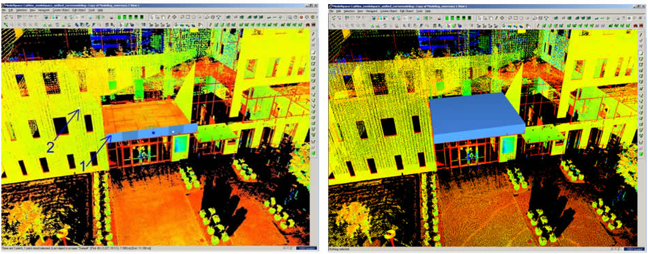This screenshot has width=648, height=254.
Task: Click the seek/crosshair target tool in left toolbar
Action: pyautogui.click(x=175, y=17)
